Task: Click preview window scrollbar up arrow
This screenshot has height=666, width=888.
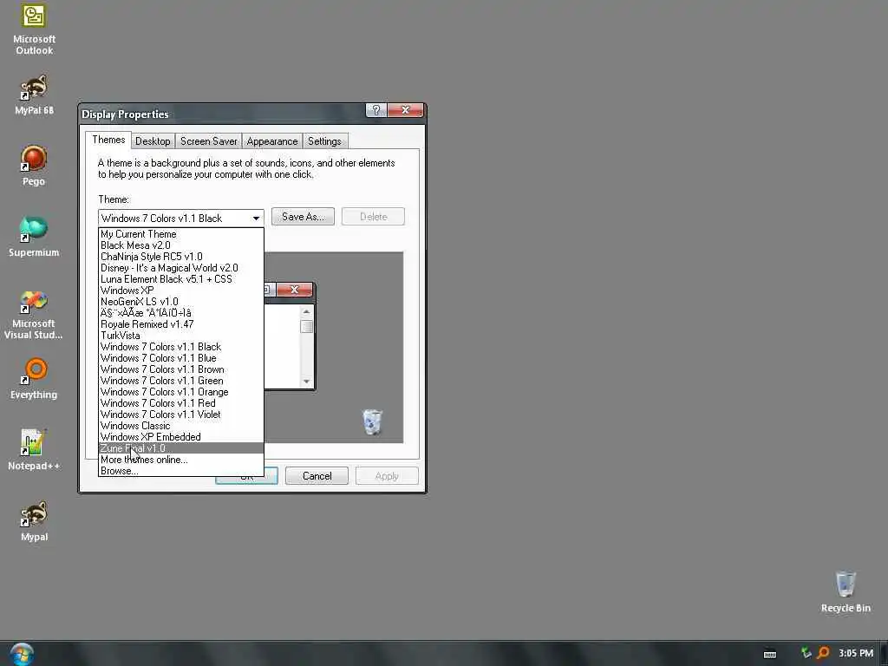Action: point(306,311)
